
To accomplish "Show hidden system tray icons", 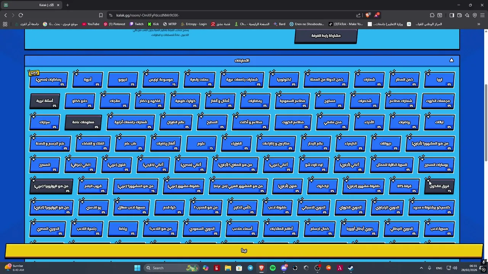I will [421, 268].
